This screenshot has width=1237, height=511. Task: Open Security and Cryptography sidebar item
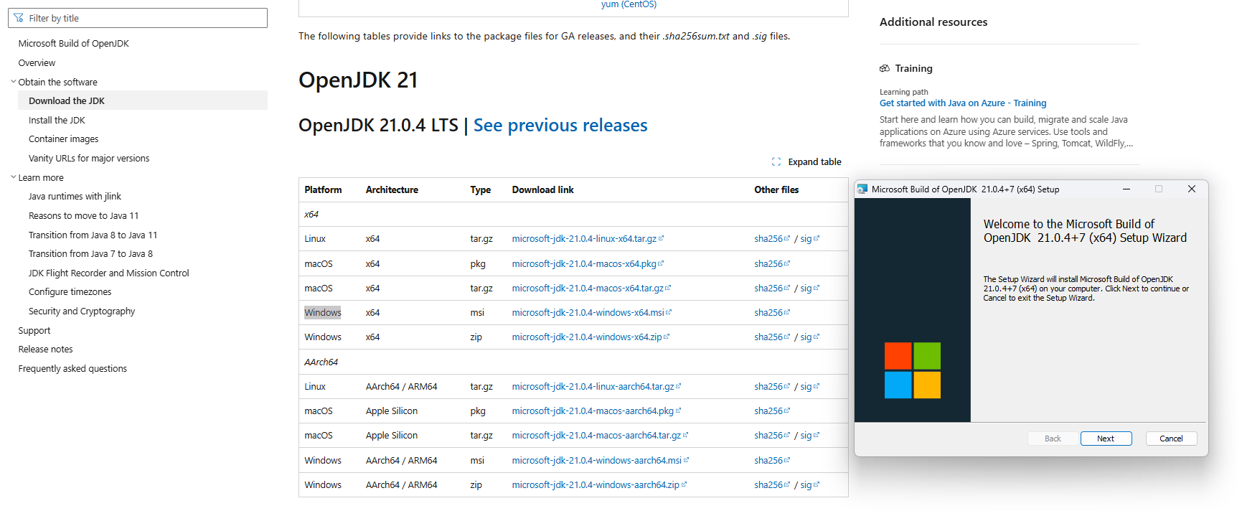82,311
